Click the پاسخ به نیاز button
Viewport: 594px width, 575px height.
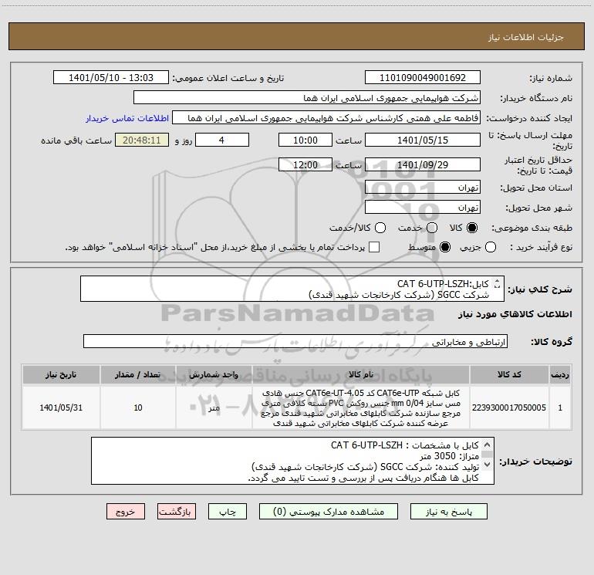pos(448,512)
